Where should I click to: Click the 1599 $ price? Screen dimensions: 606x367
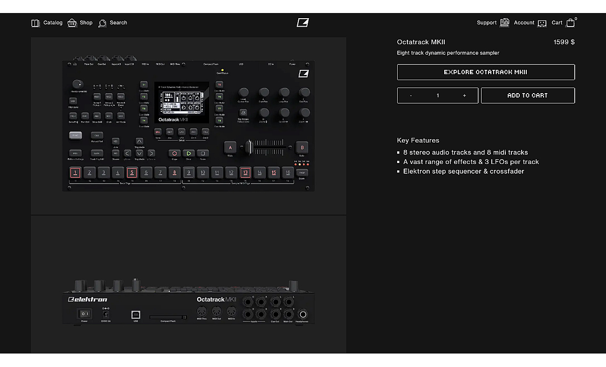point(564,42)
